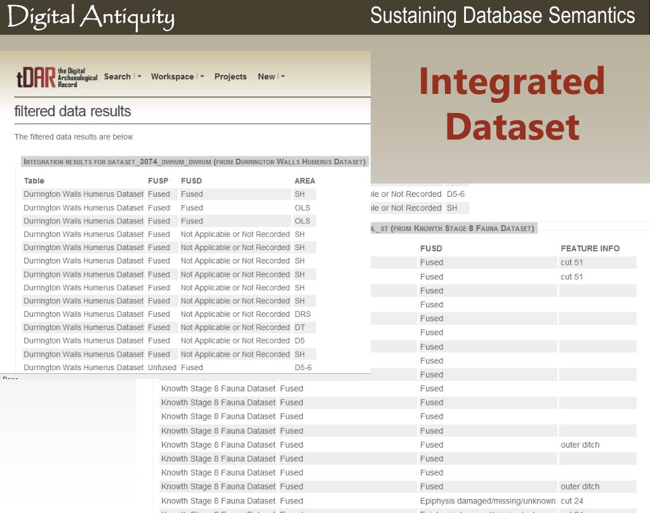Open the New menu
The image size is (650, 513).
coord(267,77)
